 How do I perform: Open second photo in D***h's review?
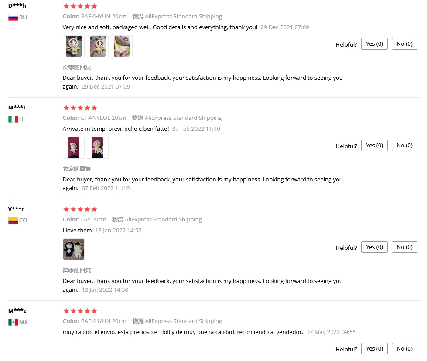coord(98,46)
